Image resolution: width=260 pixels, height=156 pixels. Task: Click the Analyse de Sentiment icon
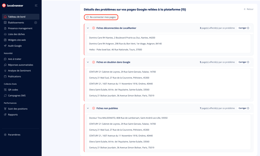pos(5,71)
